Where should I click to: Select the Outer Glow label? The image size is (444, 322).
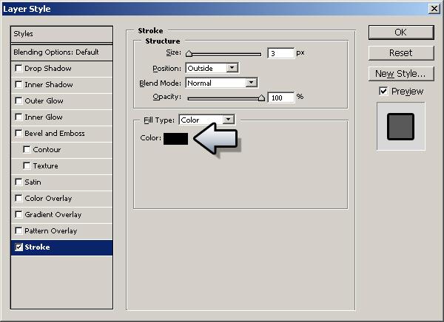44,101
